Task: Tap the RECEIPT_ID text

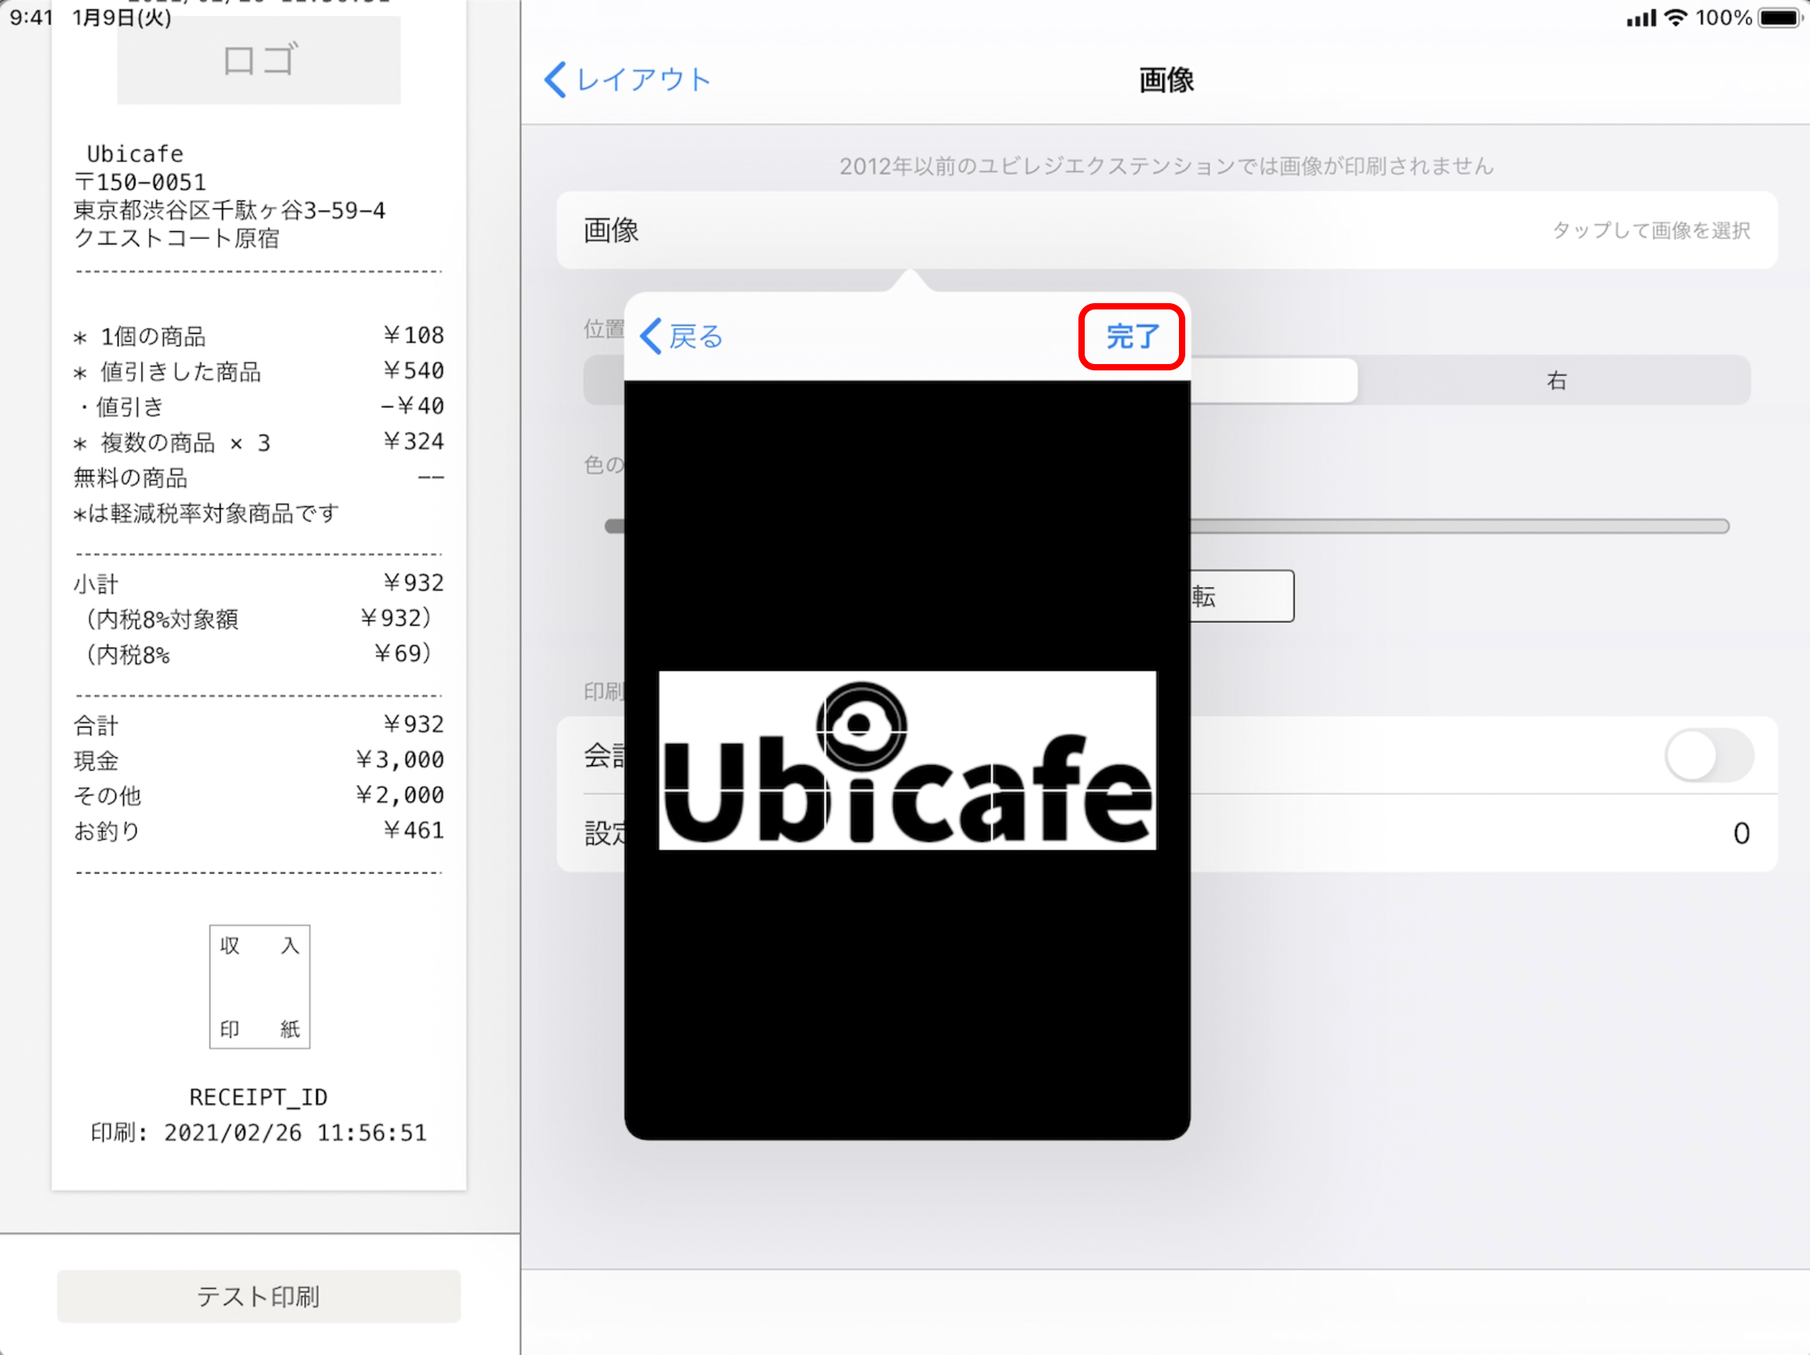Action: (259, 1097)
